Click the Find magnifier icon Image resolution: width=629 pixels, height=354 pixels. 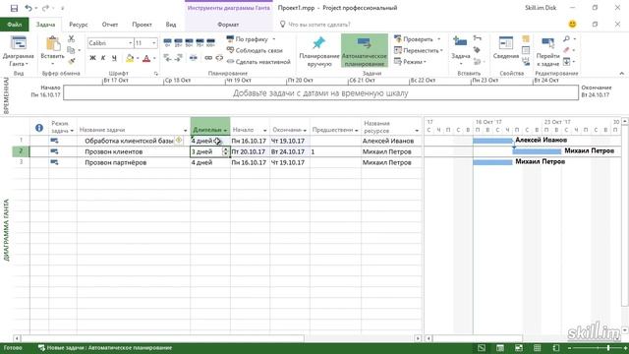click(566, 39)
